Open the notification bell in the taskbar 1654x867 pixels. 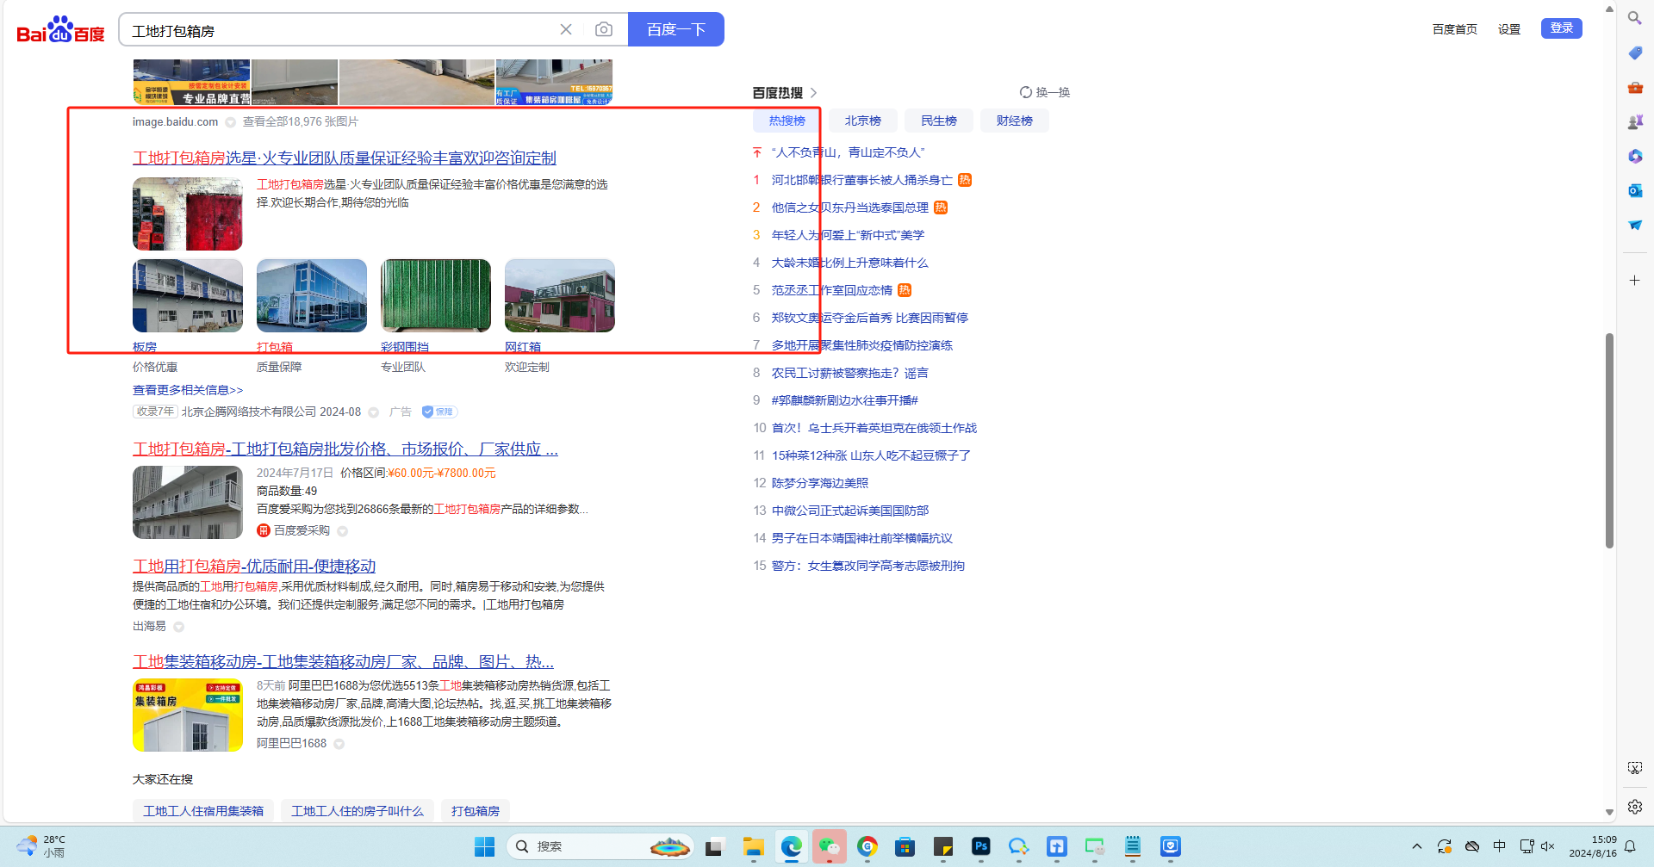coord(1630,846)
